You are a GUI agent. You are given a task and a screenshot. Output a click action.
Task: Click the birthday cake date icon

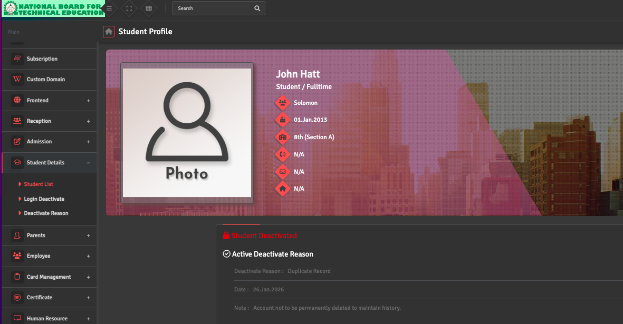tap(283, 120)
